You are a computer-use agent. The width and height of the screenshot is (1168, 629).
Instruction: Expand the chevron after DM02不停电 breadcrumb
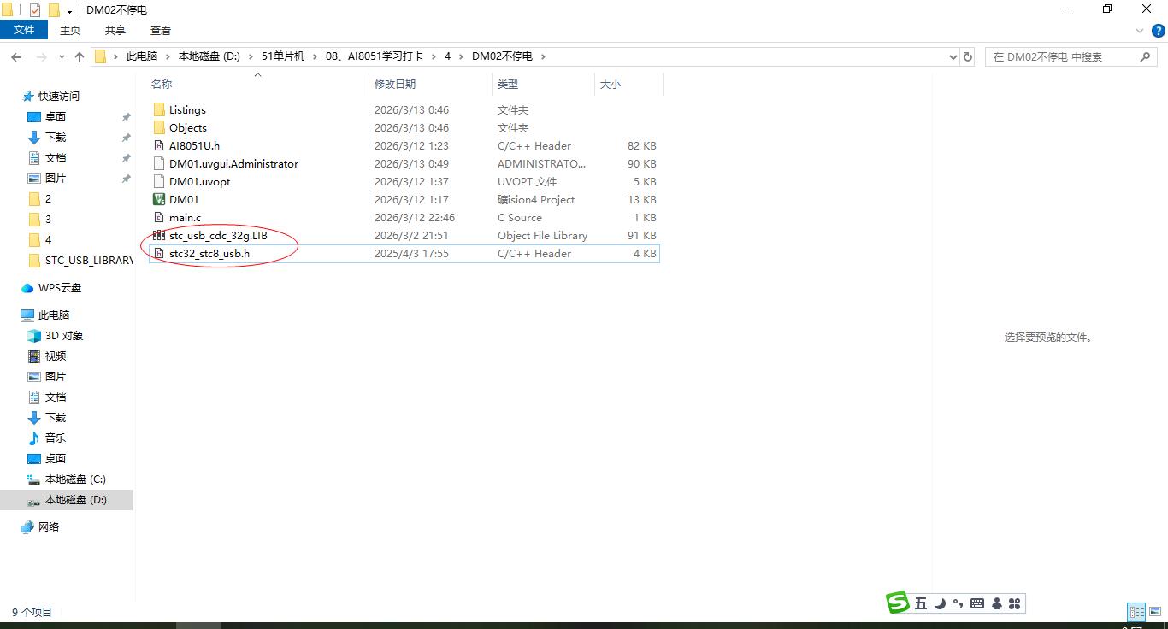pos(543,56)
